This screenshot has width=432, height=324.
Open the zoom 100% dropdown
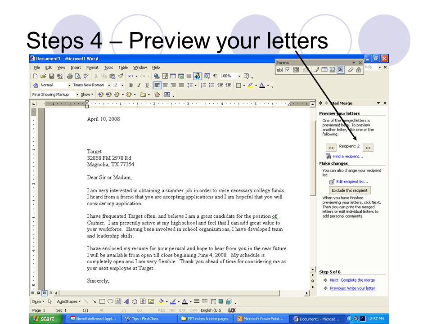239,76
